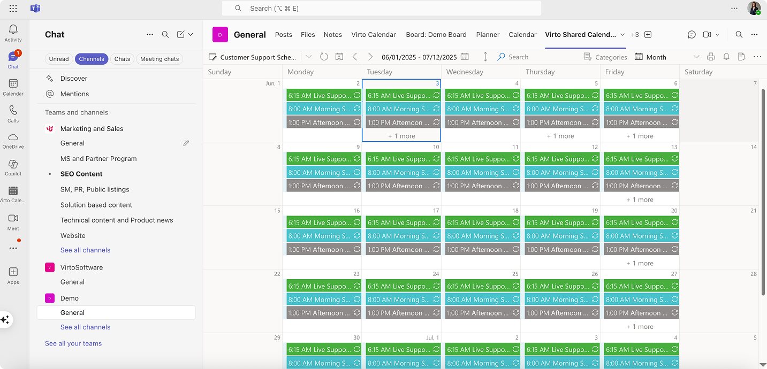
Task: Open the Planner tab
Action: point(488,34)
